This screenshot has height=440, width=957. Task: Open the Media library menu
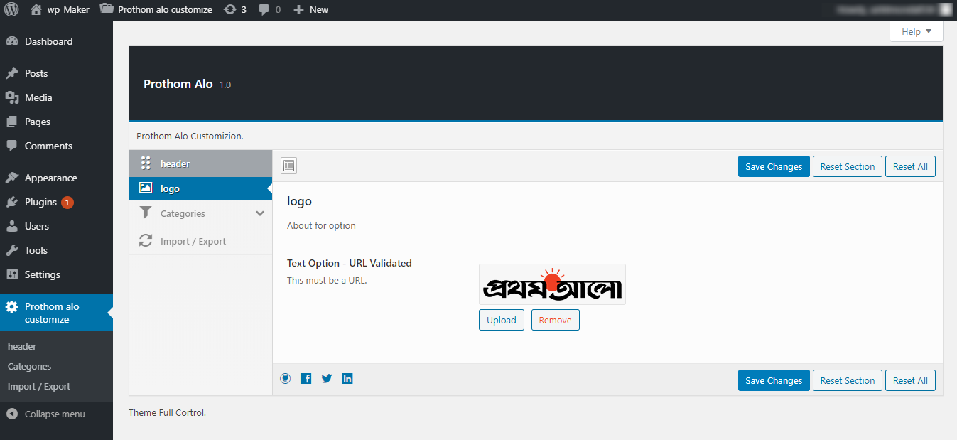coord(56,97)
